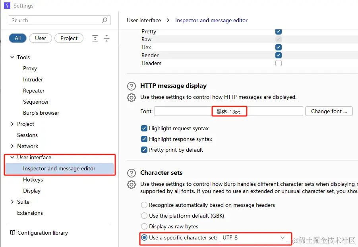Open help for HTTP message display
The image size is (358, 247).
(x=131, y=86)
